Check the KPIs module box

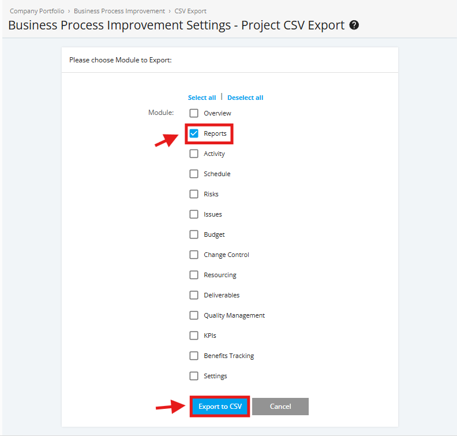coord(194,336)
